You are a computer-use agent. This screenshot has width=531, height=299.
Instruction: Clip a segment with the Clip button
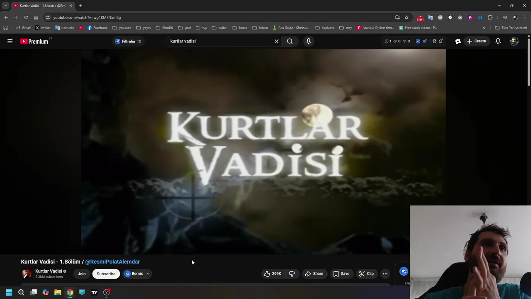click(x=366, y=274)
